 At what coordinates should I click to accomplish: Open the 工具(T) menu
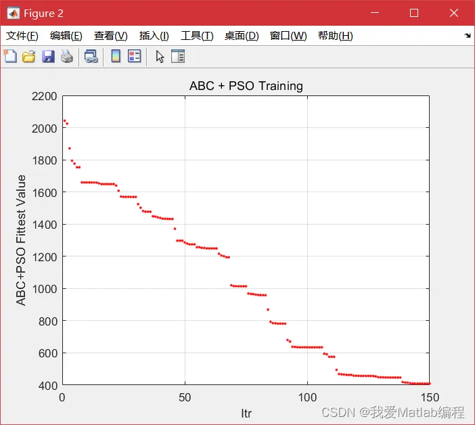pyautogui.click(x=197, y=36)
